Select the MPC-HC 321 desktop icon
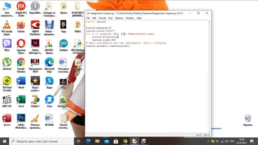Image resolution: width=258 pixels, height=145 pixels. pos(7,101)
